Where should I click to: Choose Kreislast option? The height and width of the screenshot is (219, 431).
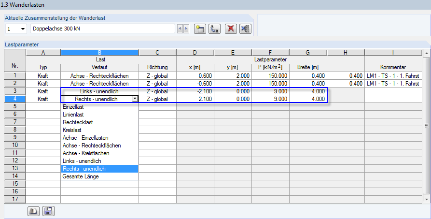tap(99, 130)
